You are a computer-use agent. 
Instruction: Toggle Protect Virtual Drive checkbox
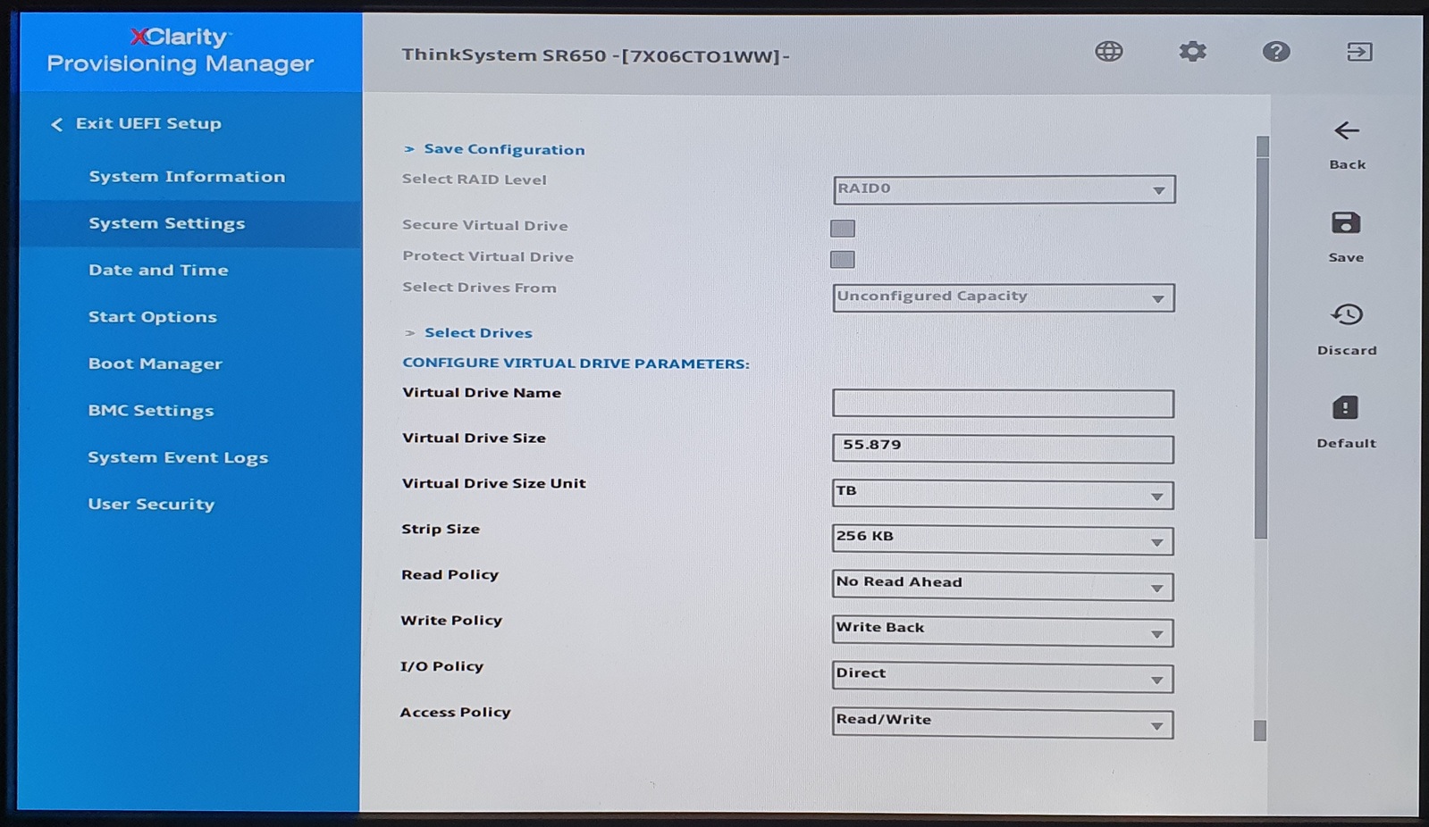[843, 259]
